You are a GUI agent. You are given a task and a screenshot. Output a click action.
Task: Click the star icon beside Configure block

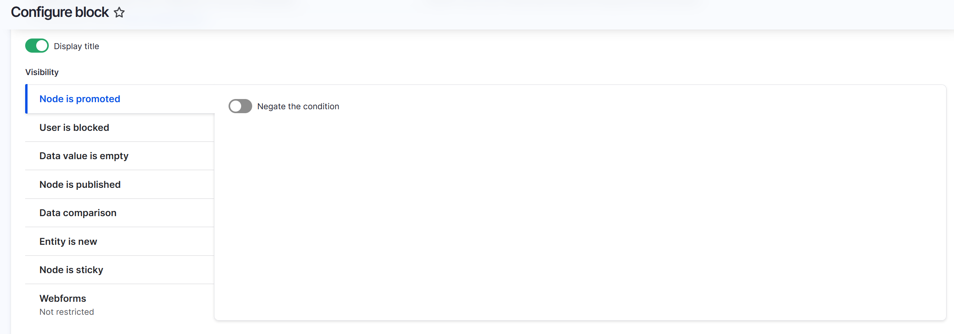119,13
